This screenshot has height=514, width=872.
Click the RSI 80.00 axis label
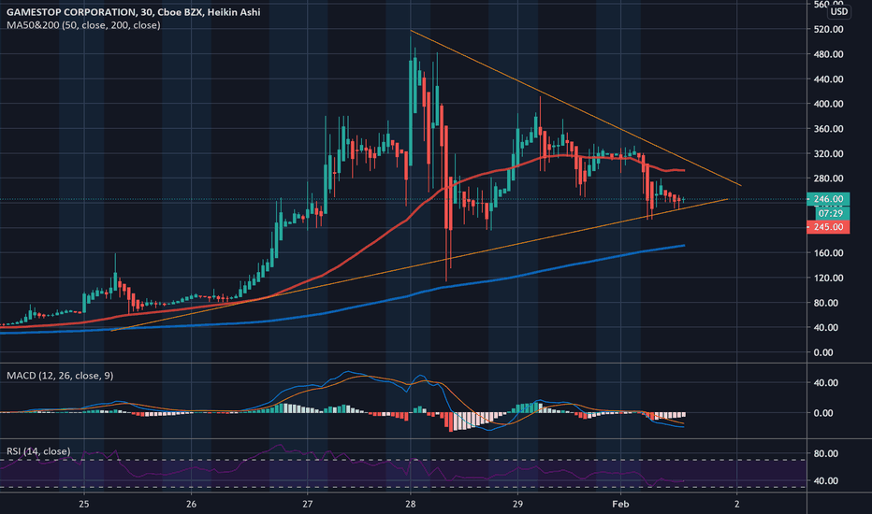pos(825,453)
